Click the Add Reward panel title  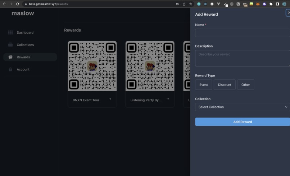pos(207,14)
